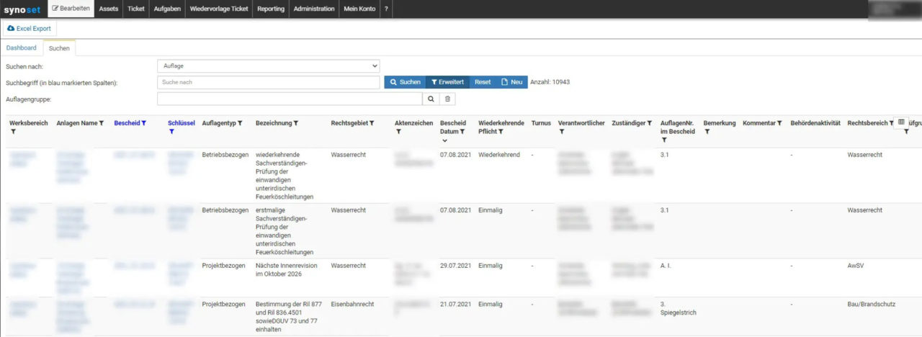Select the Suchen tab
This screenshot has height=337, width=922.
(60, 48)
